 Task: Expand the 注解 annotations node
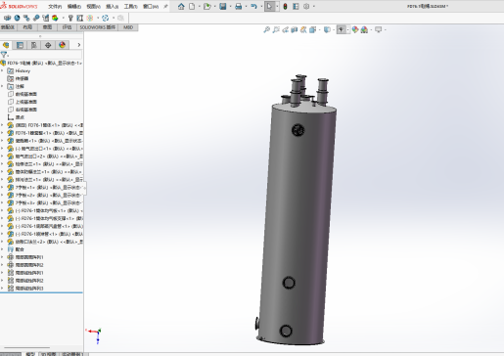click(2, 86)
